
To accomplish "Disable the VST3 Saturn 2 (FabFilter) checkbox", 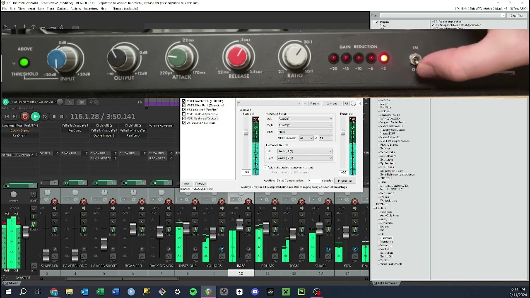I will (x=184, y=110).
